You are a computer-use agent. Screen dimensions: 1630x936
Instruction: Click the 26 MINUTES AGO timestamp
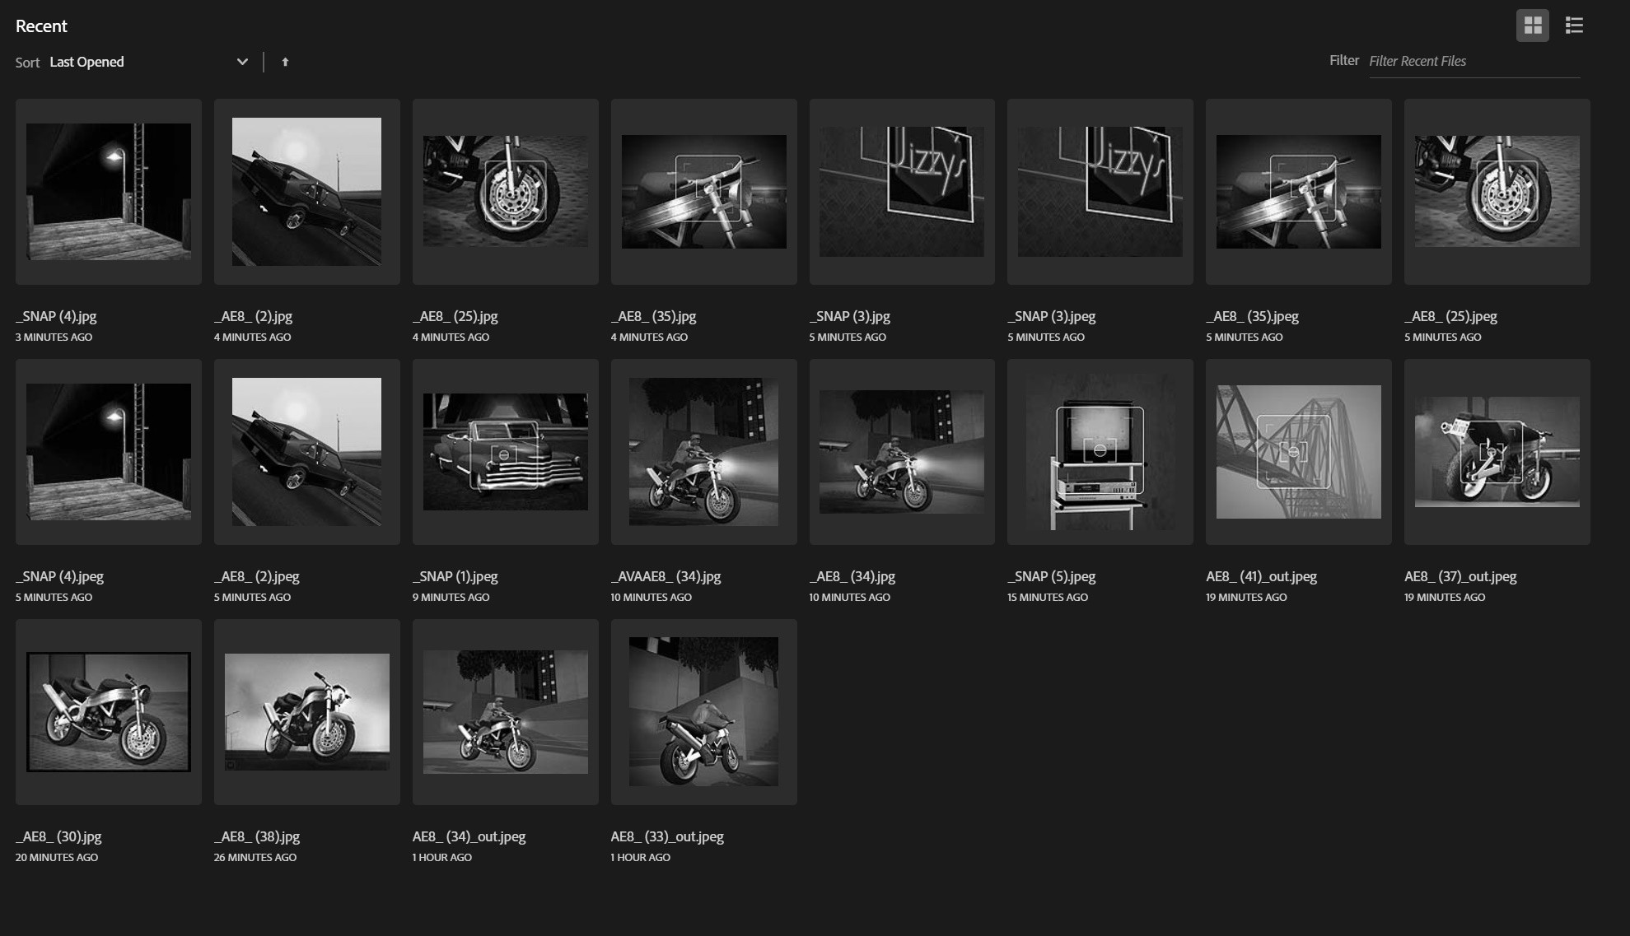(x=255, y=857)
